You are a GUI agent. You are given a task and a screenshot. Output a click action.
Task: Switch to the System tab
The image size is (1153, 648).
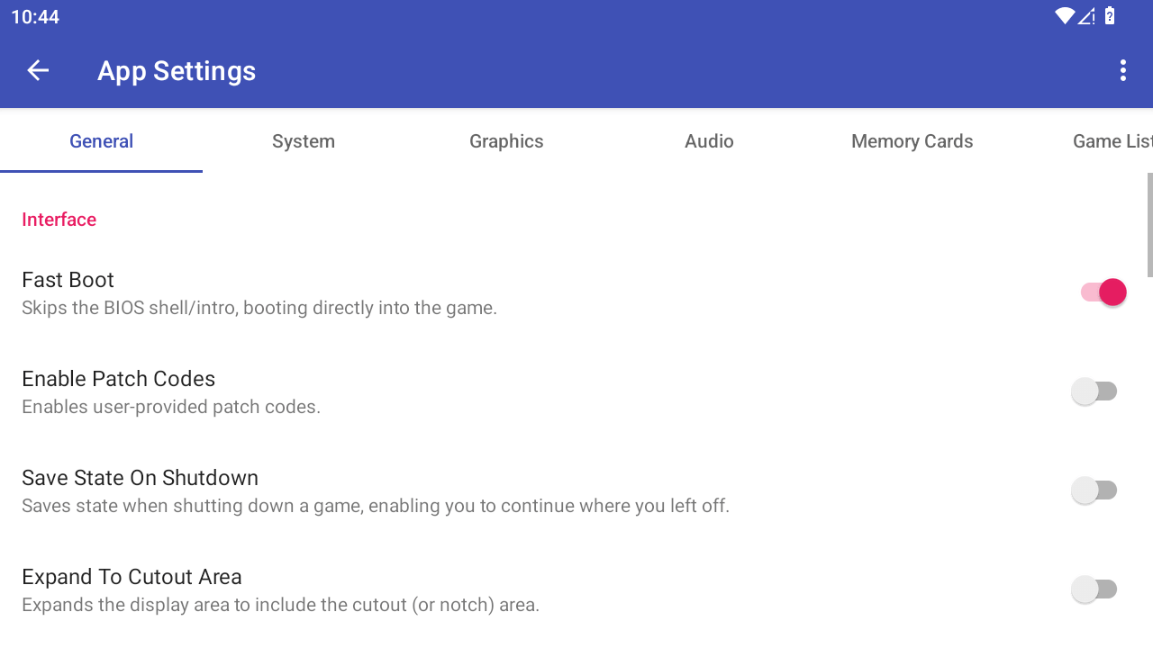(x=304, y=141)
